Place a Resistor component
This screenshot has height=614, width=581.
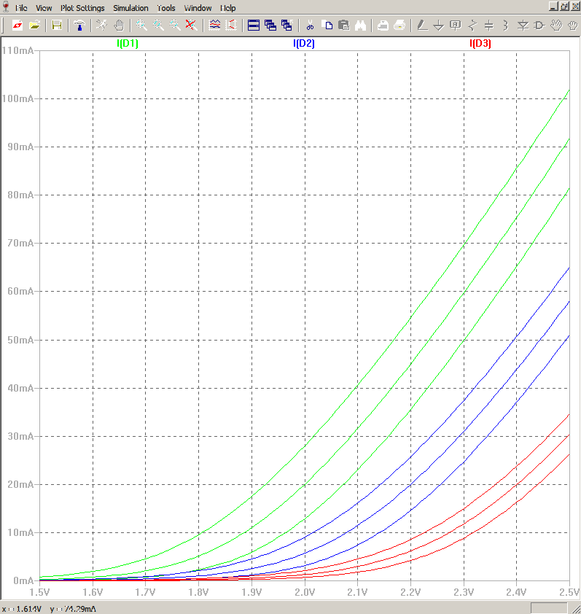point(472,26)
